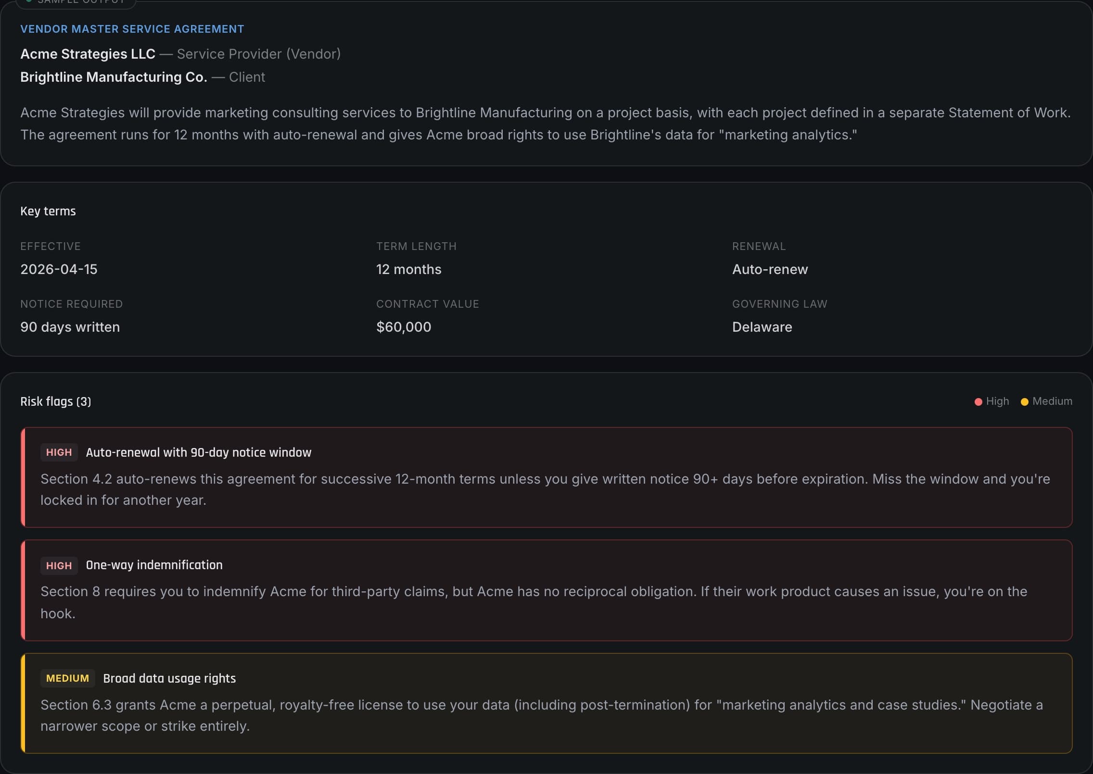
Task: Click the Key terms heading
Action: pos(48,211)
